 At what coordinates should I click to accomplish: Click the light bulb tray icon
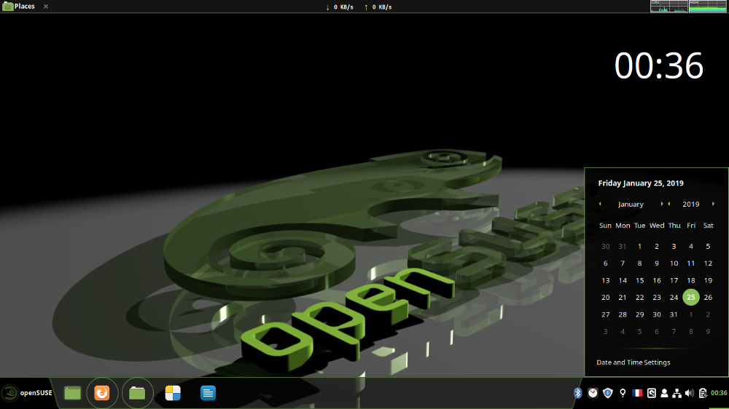pyautogui.click(x=623, y=393)
